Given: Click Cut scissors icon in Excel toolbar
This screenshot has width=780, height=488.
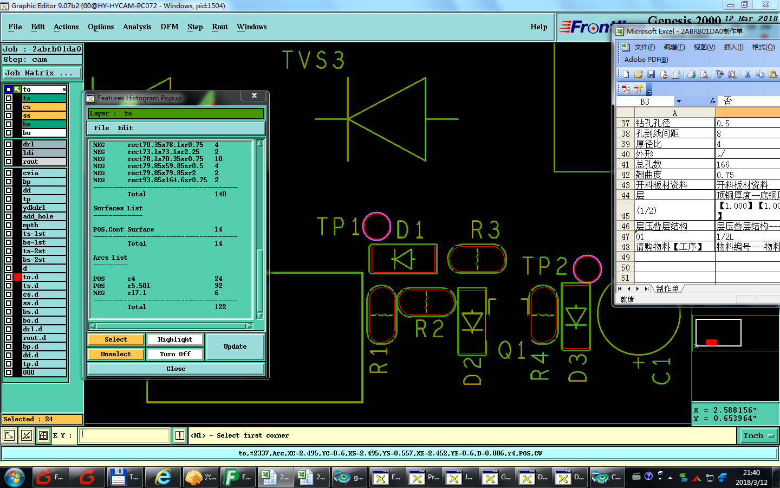Looking at the screenshot, I should (x=747, y=74).
